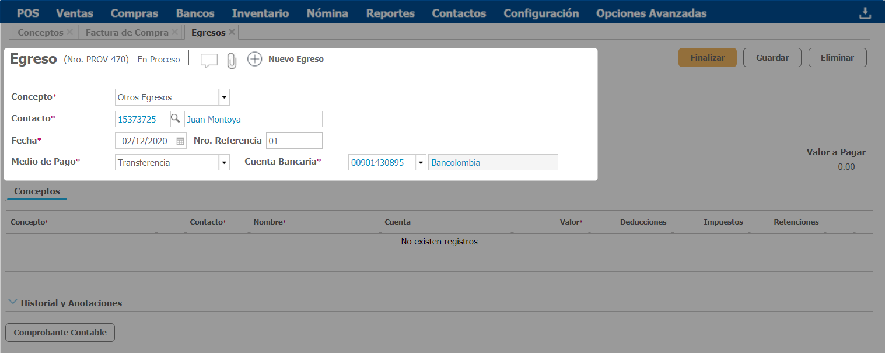
Task: Open the Inventario menu
Action: tap(260, 13)
